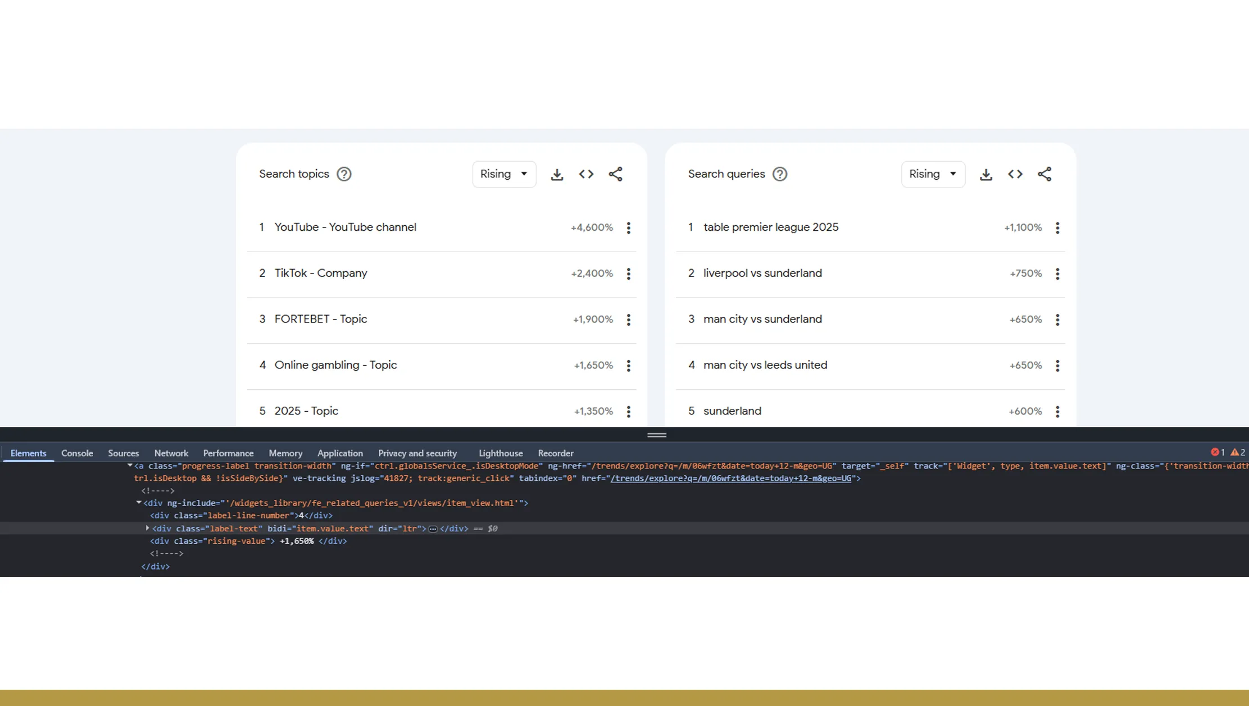Share the Search queries widget
This screenshot has height=706, width=1249.
[x=1044, y=174]
